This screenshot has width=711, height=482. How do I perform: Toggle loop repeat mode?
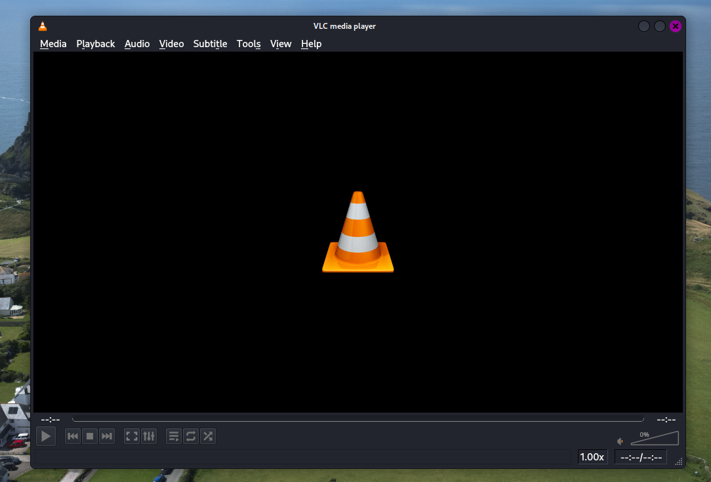(191, 436)
